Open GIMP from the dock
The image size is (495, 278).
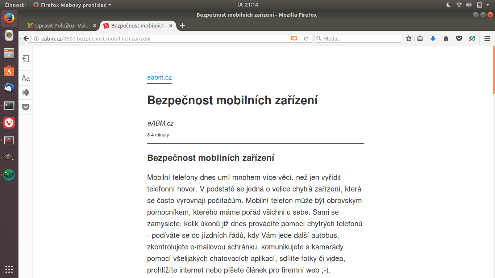coord(9,157)
